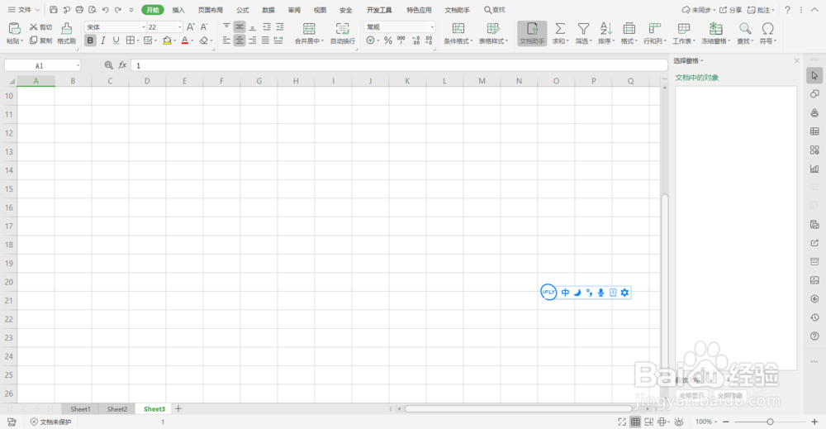Open the 公式 (Formulas) ribbon tab
826x429 pixels.
click(x=242, y=10)
